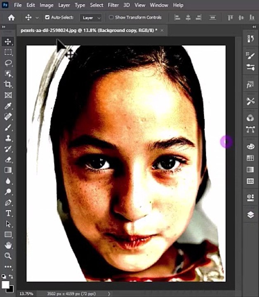The width and height of the screenshot is (259, 297).
Task: Click the background color swatch
Action: (x=11, y=289)
